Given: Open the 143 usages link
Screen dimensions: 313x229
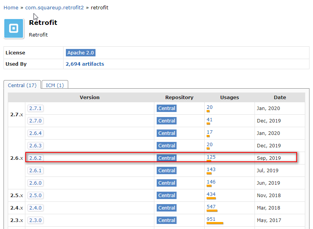Looking at the screenshot, I should pos(211,169).
